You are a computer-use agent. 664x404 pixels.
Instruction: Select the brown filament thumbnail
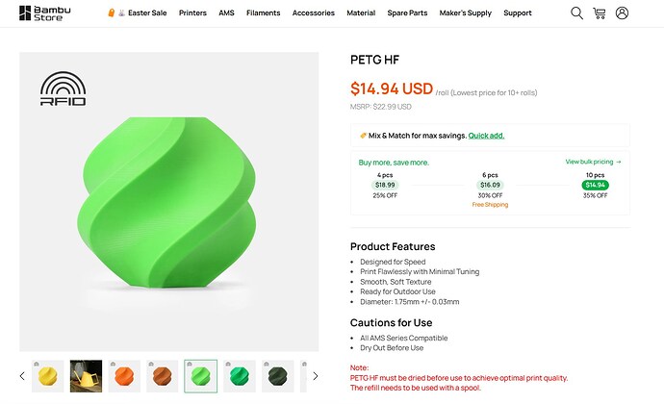coord(163,376)
